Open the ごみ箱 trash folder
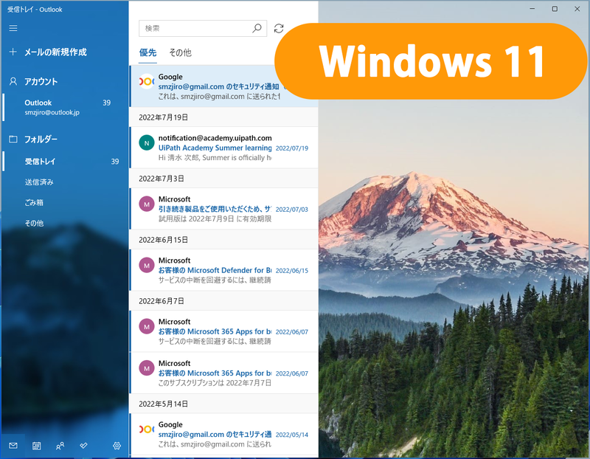Image resolution: width=590 pixels, height=459 pixels. click(x=34, y=203)
